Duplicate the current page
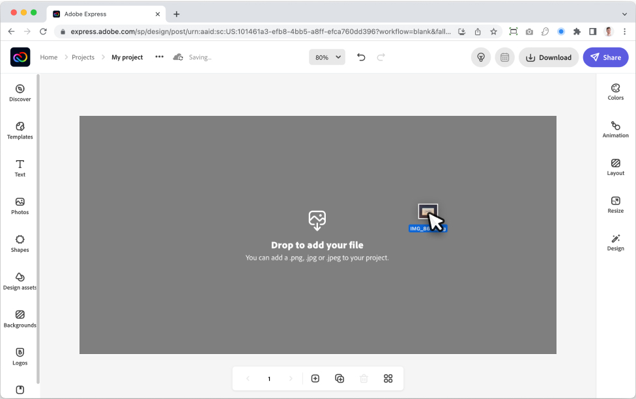The image size is (636, 399). tap(340, 378)
